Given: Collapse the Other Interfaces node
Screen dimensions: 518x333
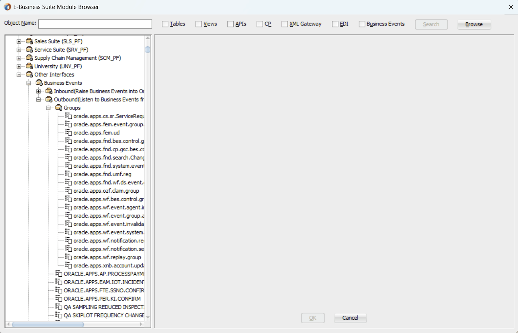Looking at the screenshot, I should coord(19,75).
